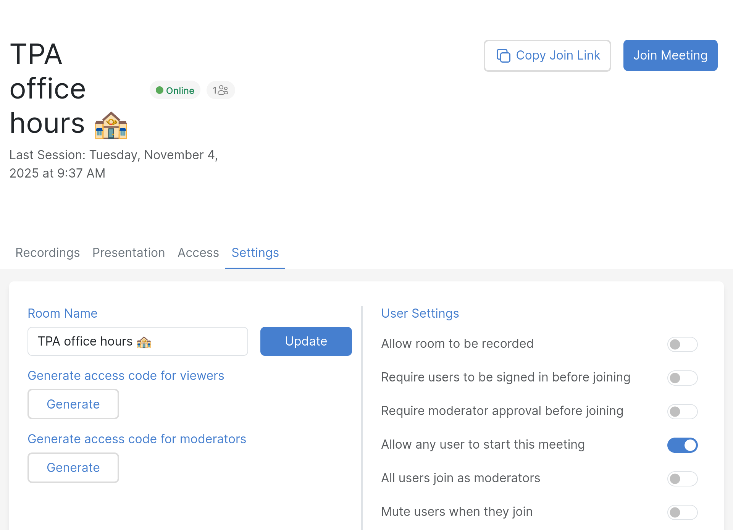Enable Require users to be signed in before joining
Screen dimensions: 733x530
pyautogui.click(x=682, y=378)
